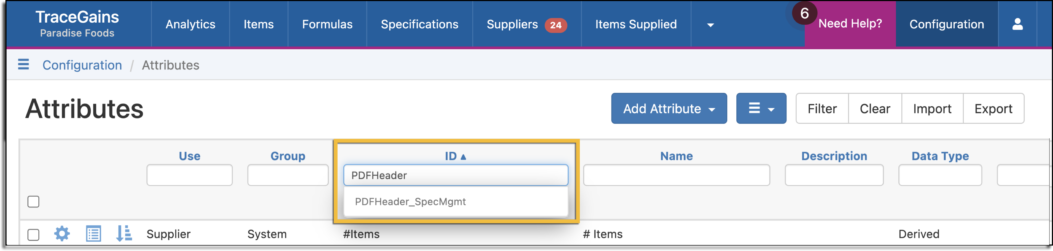Click the sort order icon on Supplier row
The width and height of the screenshot is (1053, 251).
point(124,233)
